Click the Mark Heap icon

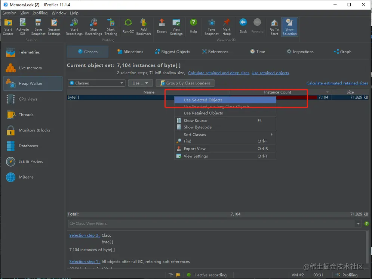227,27
